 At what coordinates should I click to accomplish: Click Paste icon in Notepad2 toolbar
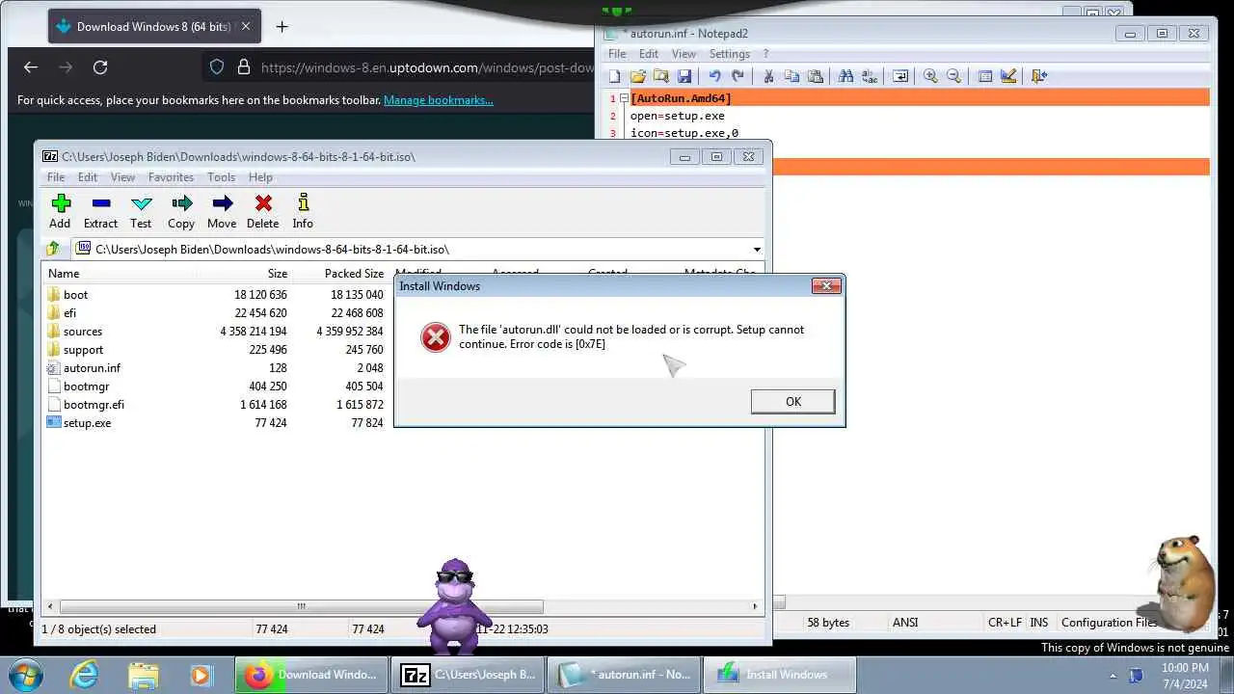coord(815,76)
